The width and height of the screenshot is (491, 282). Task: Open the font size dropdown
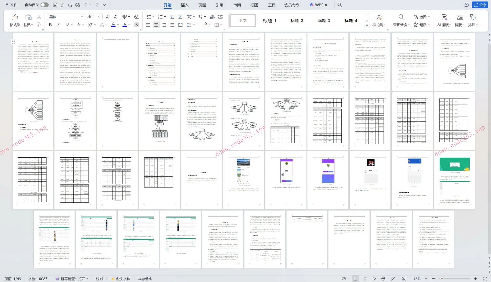pyautogui.click(x=99, y=17)
